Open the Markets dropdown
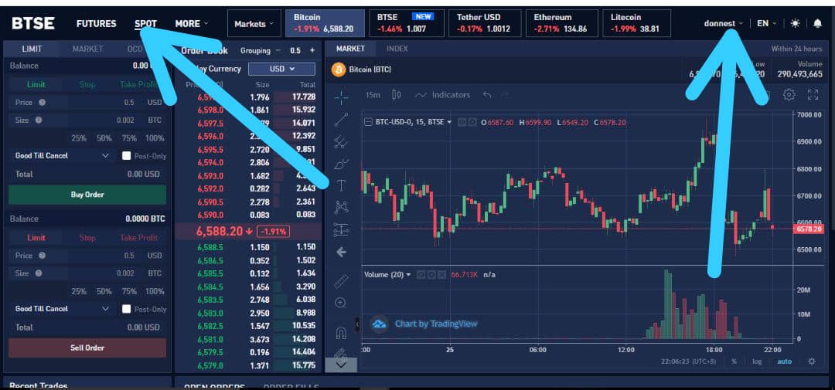The width and height of the screenshot is (835, 390). click(x=254, y=23)
